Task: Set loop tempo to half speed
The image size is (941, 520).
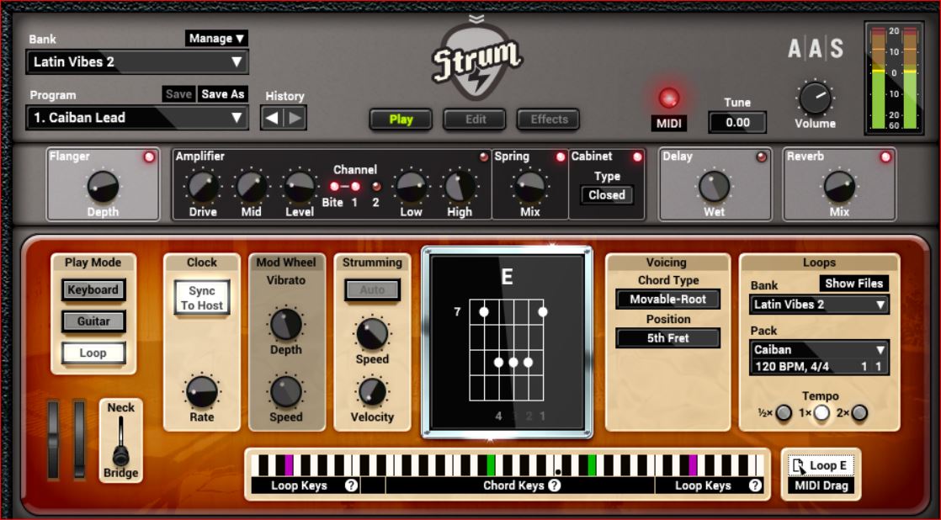Action: point(784,412)
